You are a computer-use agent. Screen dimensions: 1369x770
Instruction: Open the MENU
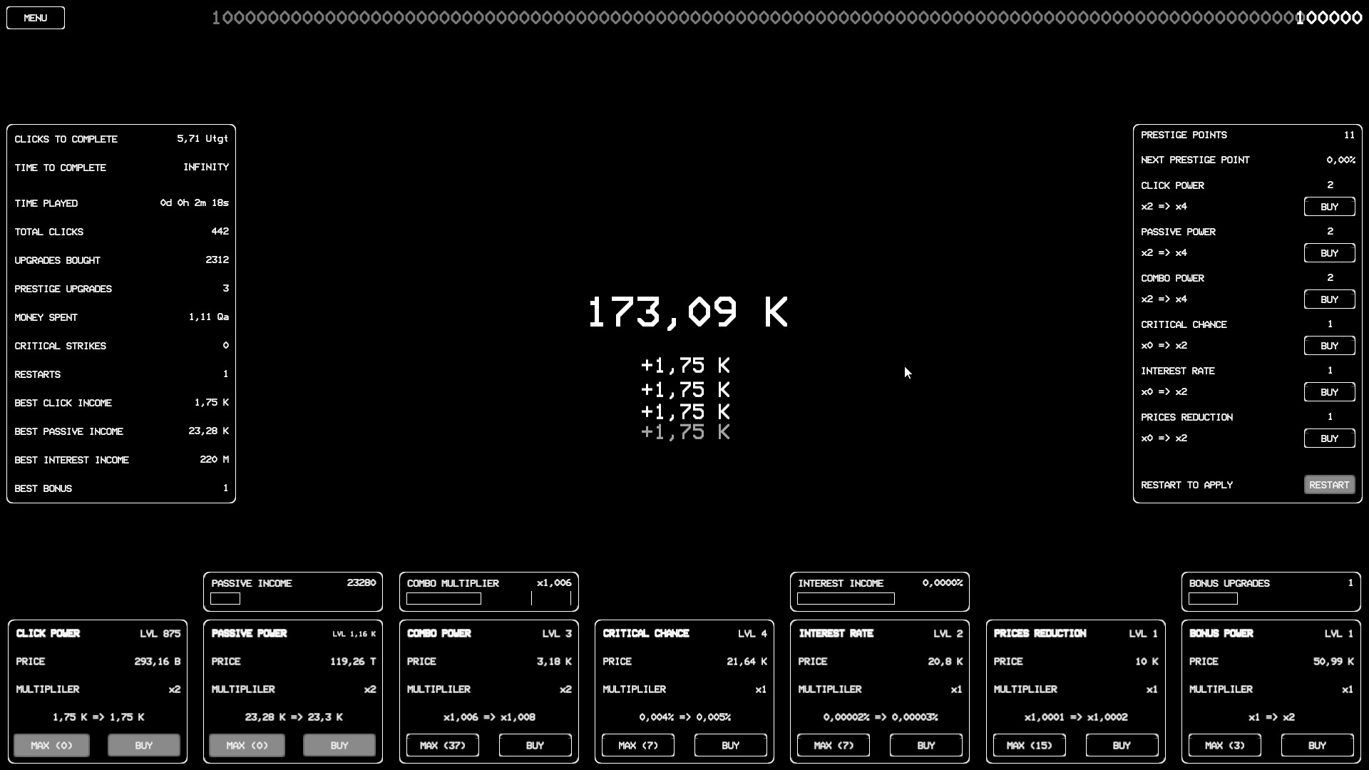click(35, 17)
